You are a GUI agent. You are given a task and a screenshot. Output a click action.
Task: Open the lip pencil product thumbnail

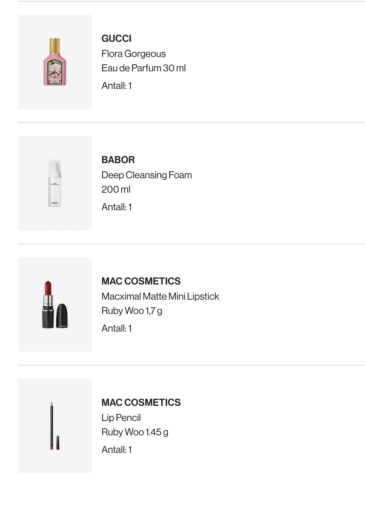(55, 426)
